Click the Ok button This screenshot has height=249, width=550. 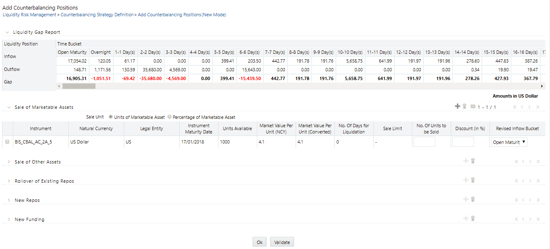click(259, 242)
